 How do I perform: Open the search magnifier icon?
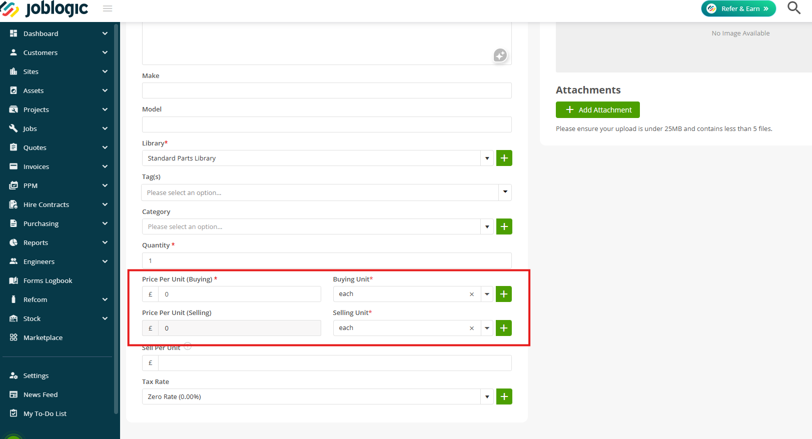coord(794,8)
